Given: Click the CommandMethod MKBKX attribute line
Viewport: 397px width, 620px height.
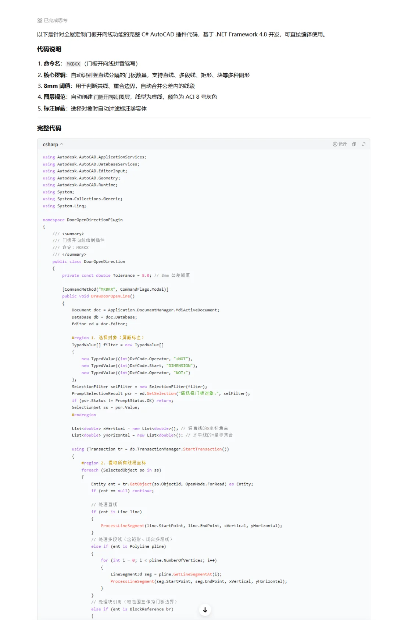Looking at the screenshot, I should pyautogui.click(x=115, y=290).
